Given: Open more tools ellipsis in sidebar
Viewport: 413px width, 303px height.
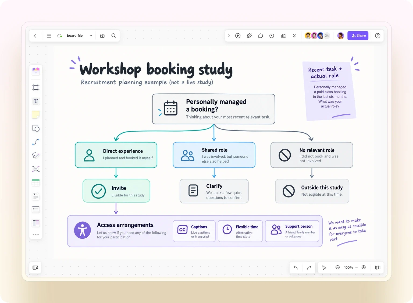Looking at the screenshot, I should coord(36,234).
